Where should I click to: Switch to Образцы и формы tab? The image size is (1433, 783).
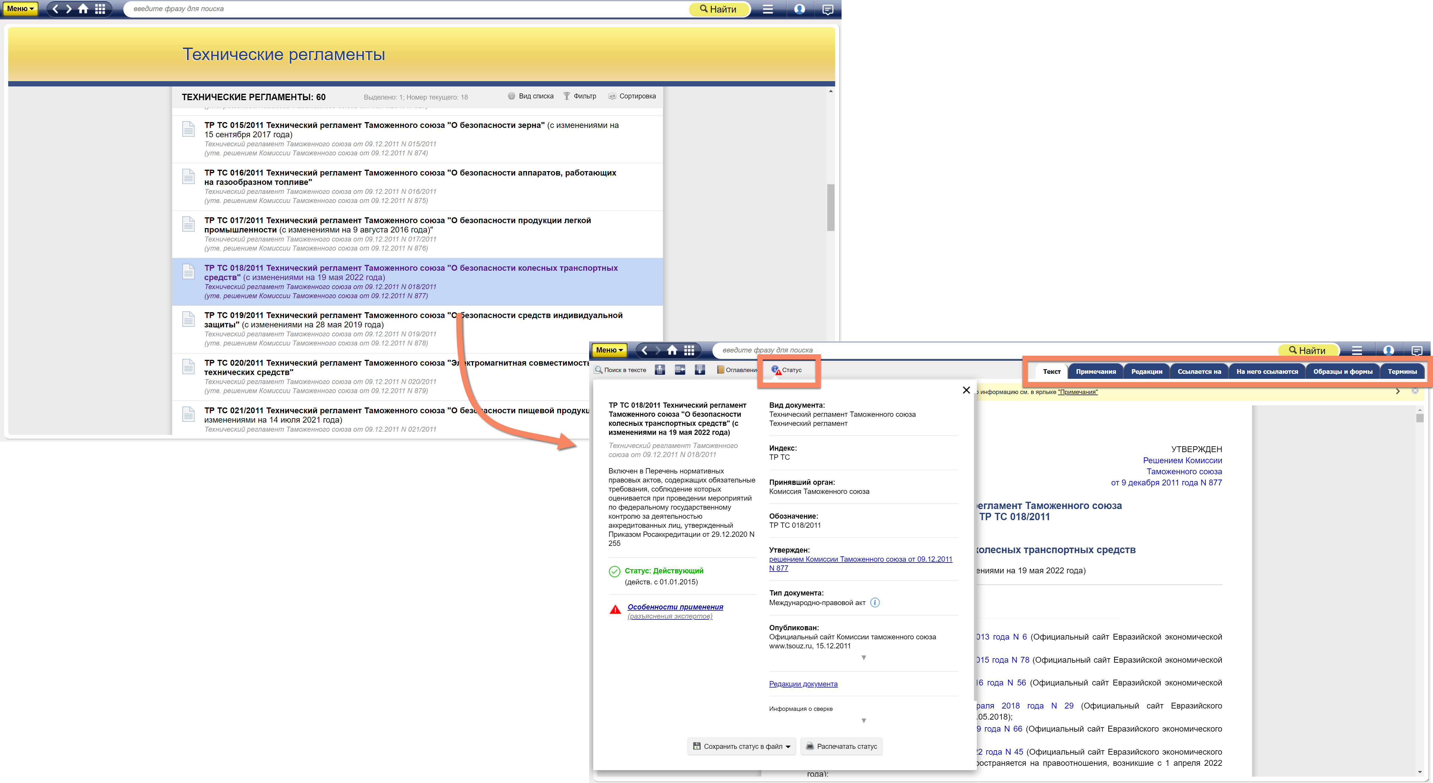1342,371
